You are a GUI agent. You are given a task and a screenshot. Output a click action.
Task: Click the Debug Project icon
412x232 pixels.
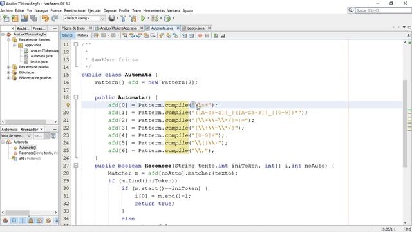[154, 19]
